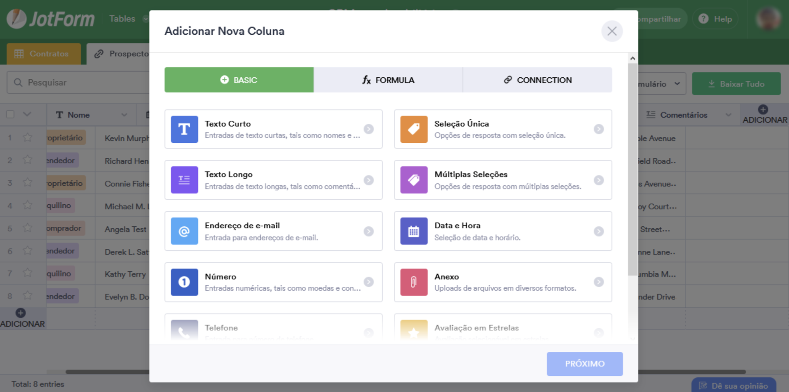Star row 4 in the table
Image resolution: width=789 pixels, height=392 pixels.
click(28, 205)
